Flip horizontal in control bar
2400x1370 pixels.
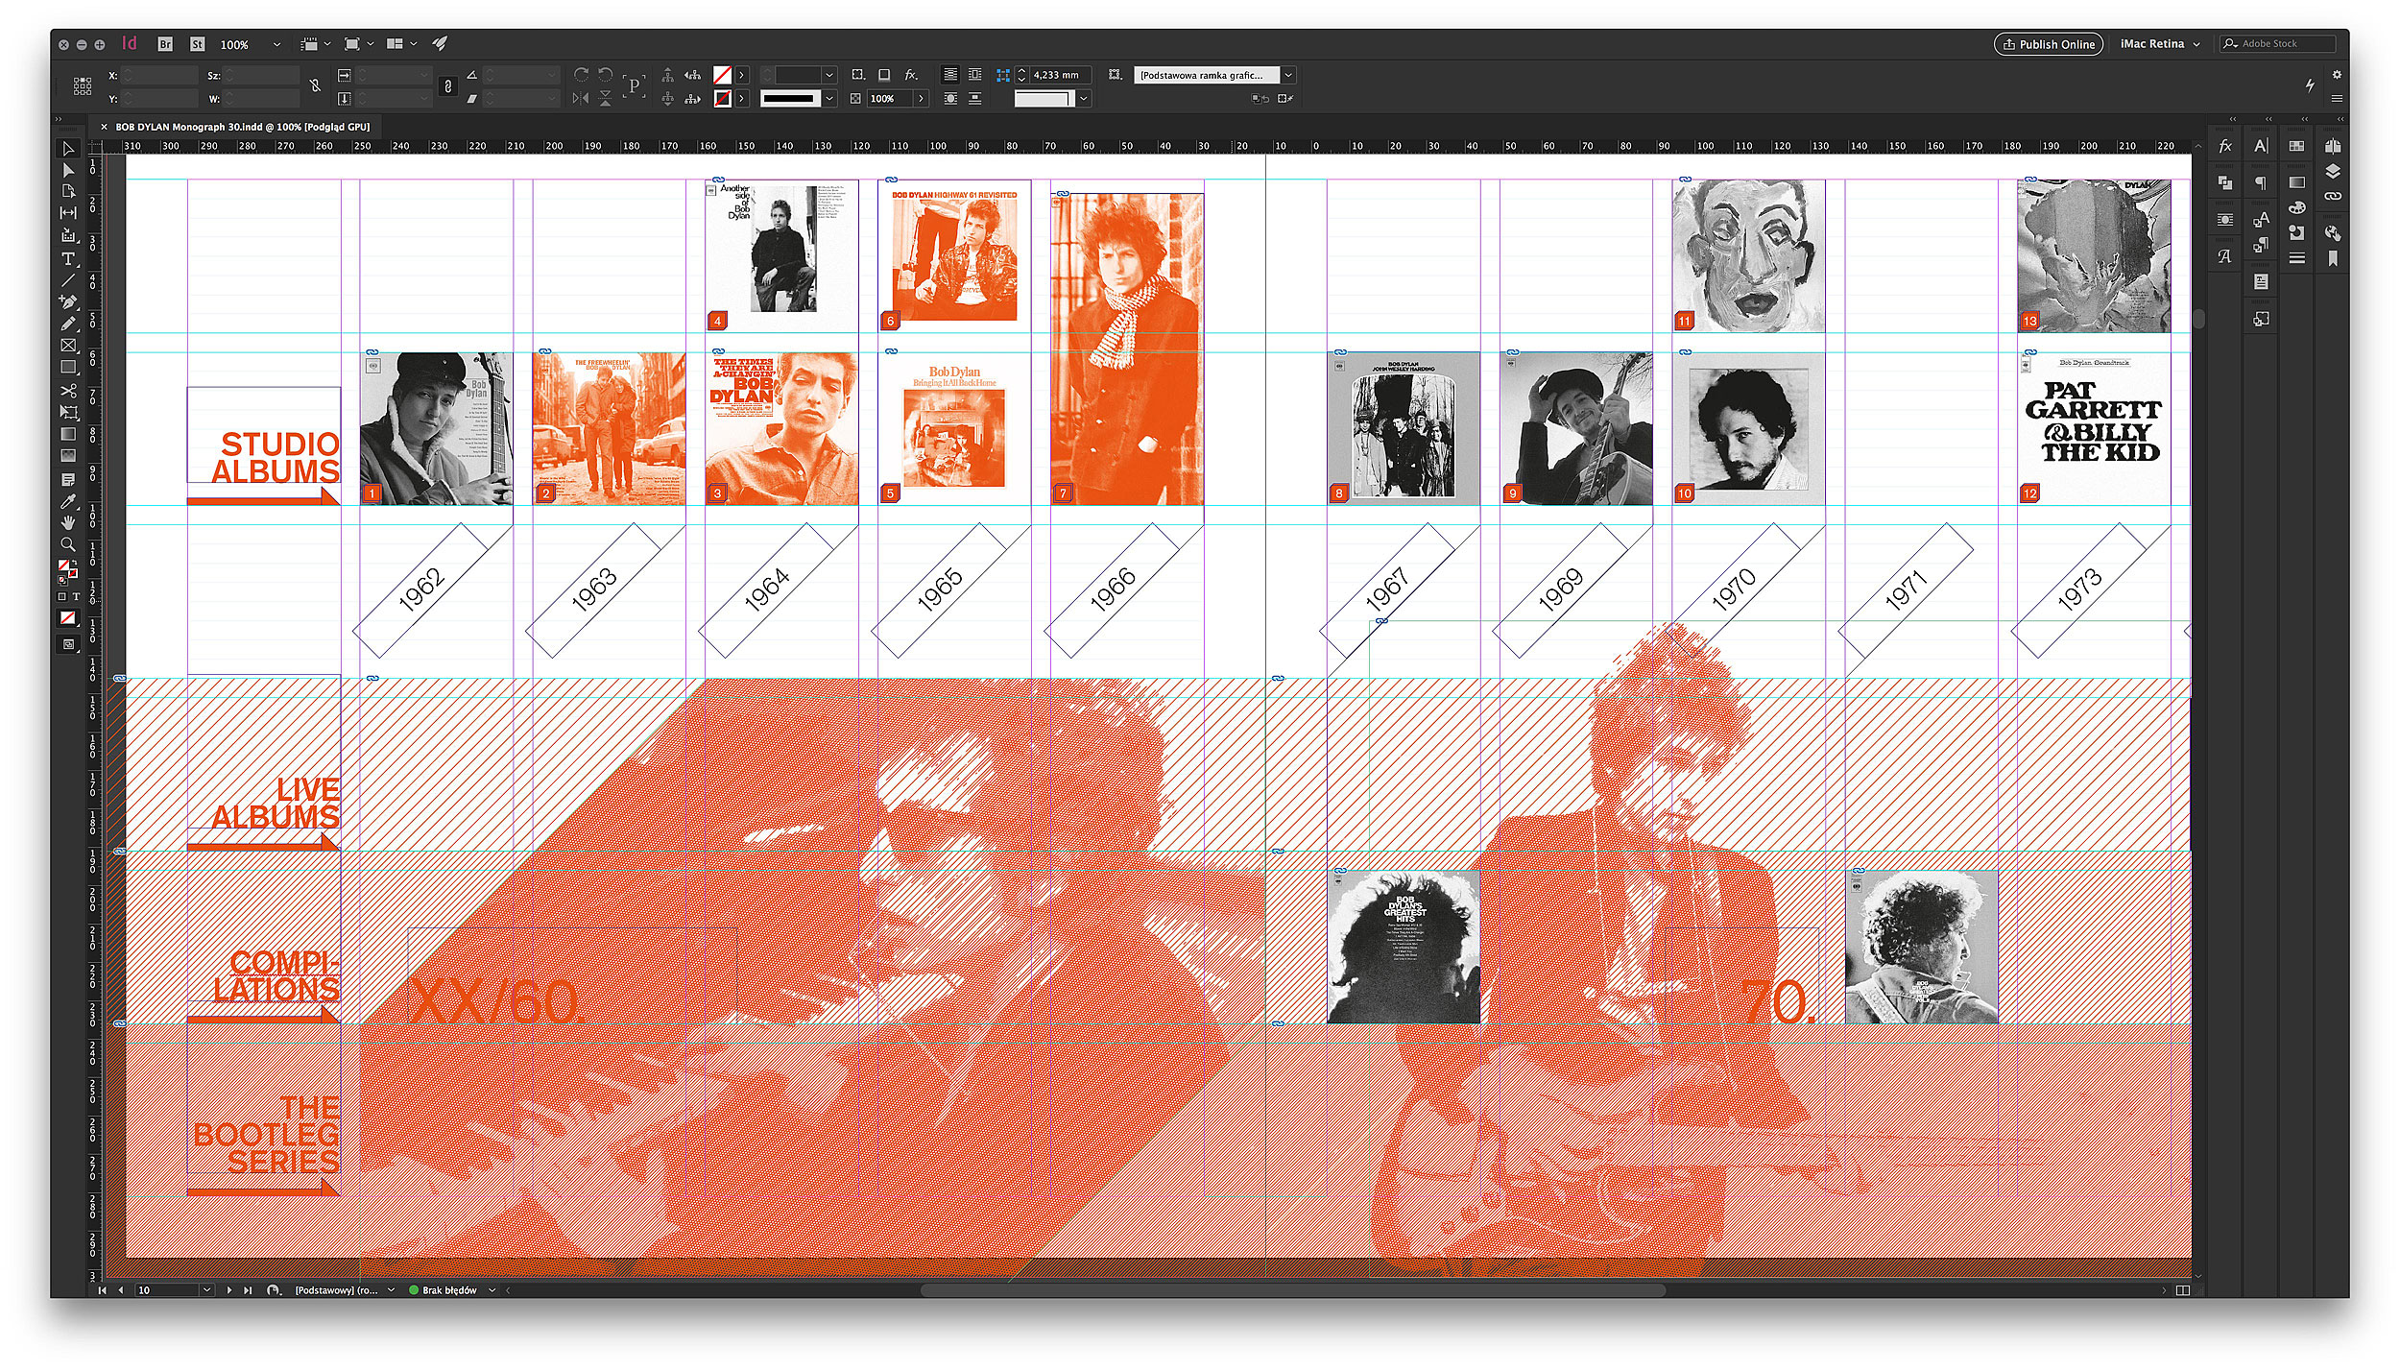tap(581, 98)
